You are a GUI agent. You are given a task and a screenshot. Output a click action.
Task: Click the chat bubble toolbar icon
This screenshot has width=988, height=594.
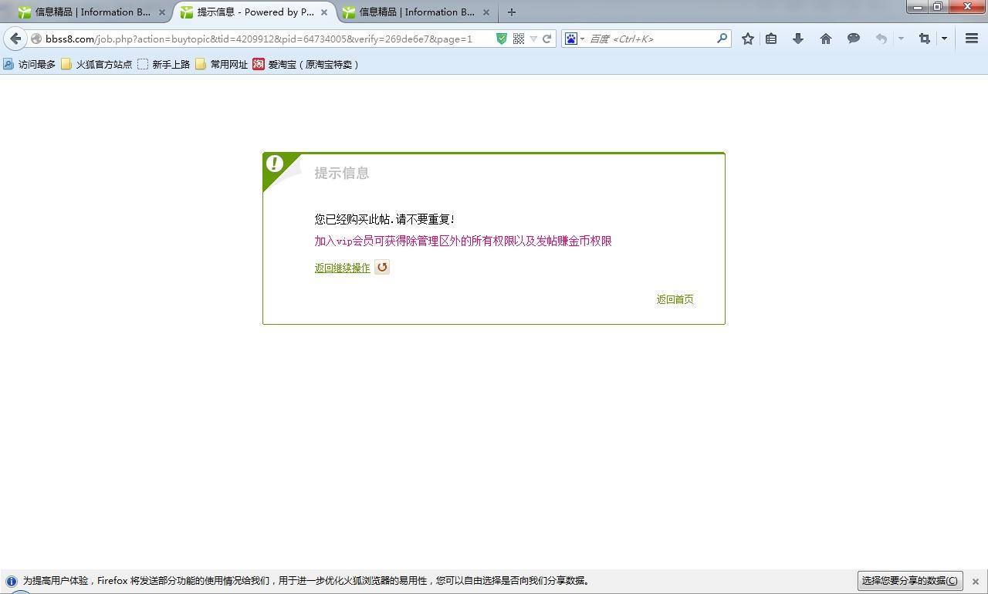click(x=854, y=39)
